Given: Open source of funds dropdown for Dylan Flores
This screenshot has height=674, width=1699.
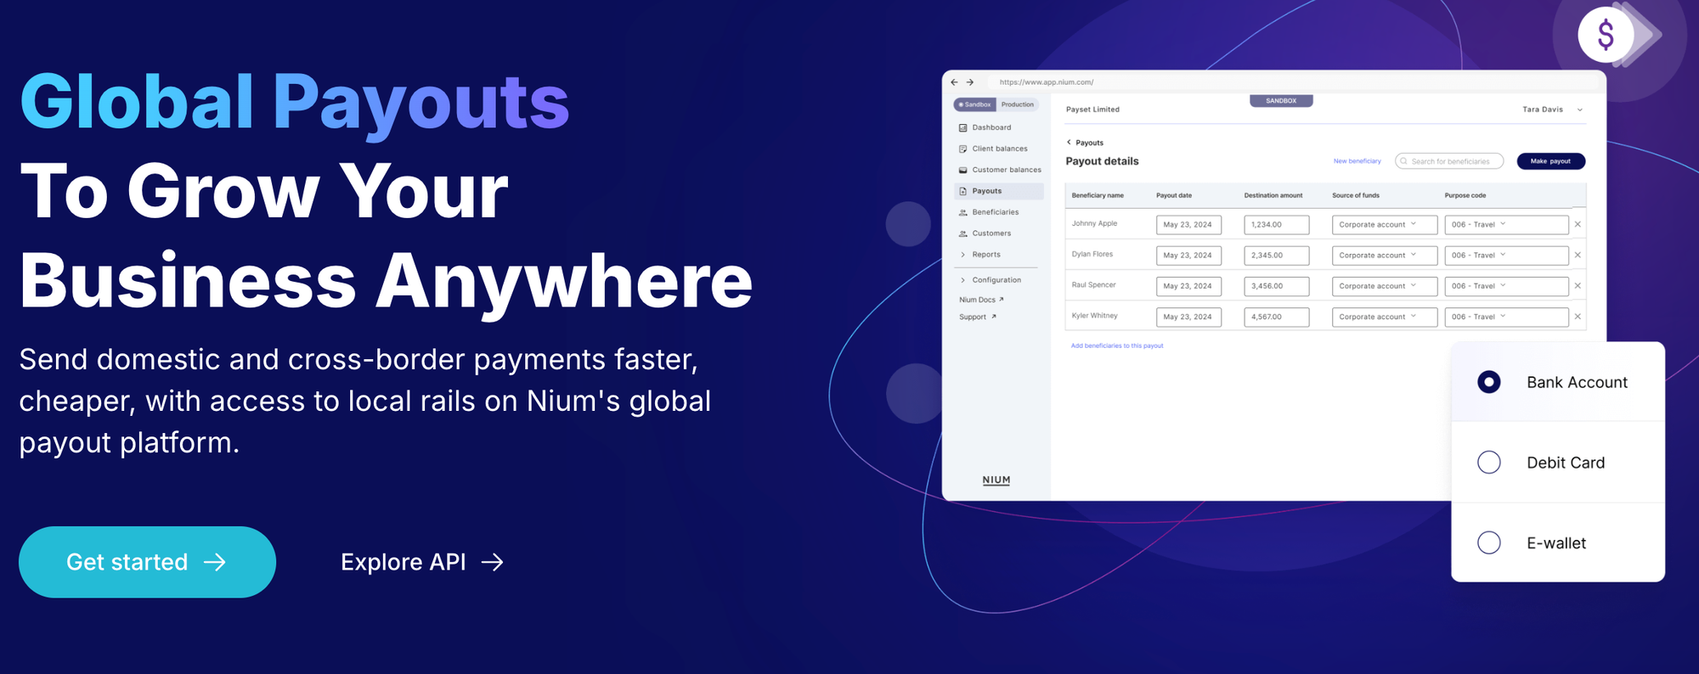Looking at the screenshot, I should pyautogui.click(x=1385, y=256).
